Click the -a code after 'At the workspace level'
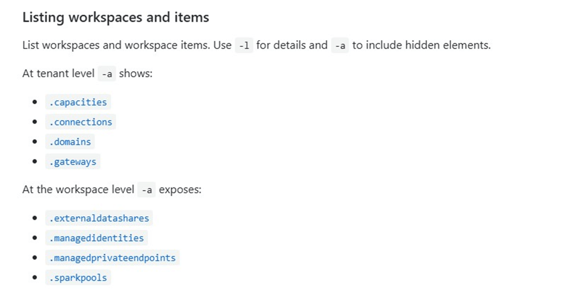Screen dimensions: 569x295 pyautogui.click(x=147, y=190)
